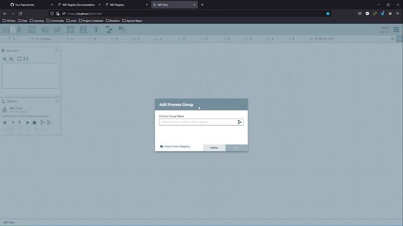Image resolution: width=403 pixels, height=226 pixels.
Task: Click the Navigate panel birdseye thumbnail
Action: coord(30,76)
